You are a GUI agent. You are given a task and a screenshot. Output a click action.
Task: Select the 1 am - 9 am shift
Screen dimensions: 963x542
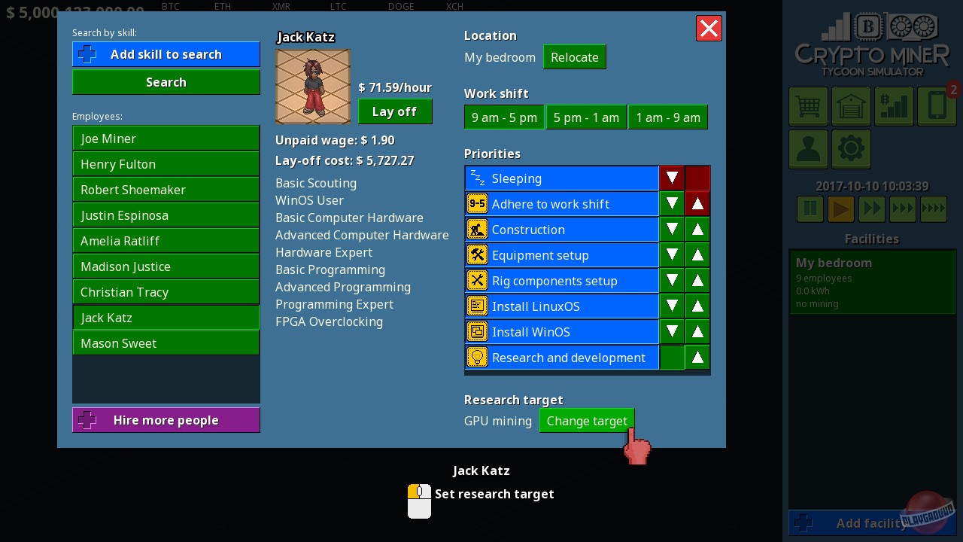point(668,117)
